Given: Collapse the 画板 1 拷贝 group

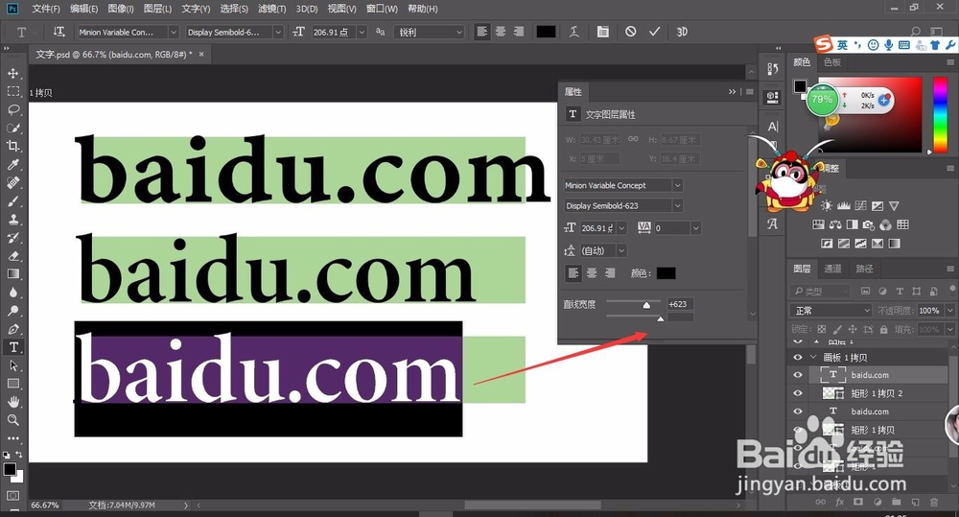Looking at the screenshot, I should coord(813,358).
